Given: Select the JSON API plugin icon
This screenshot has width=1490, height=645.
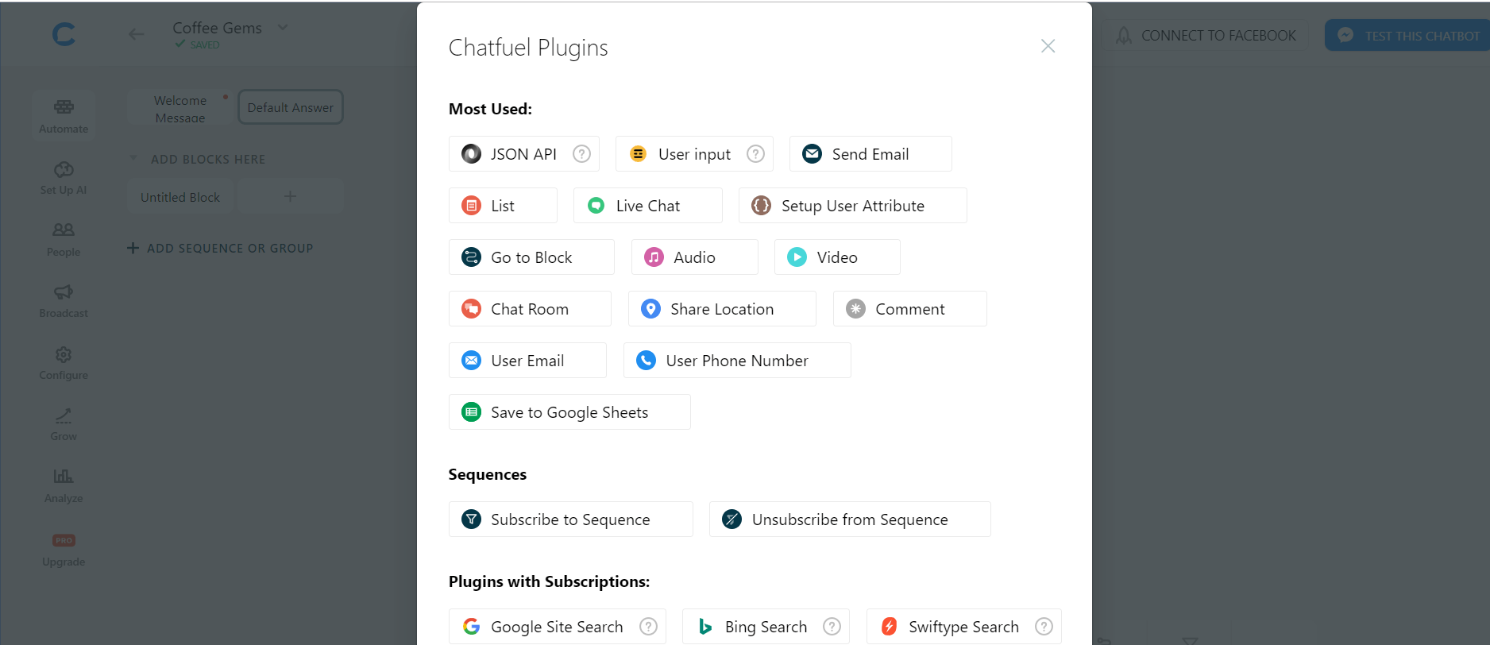Looking at the screenshot, I should coord(471,154).
